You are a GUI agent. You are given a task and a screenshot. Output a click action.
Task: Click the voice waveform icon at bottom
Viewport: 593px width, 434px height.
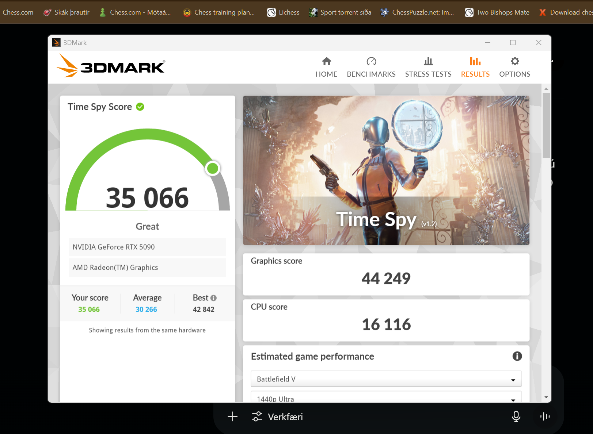[545, 416]
